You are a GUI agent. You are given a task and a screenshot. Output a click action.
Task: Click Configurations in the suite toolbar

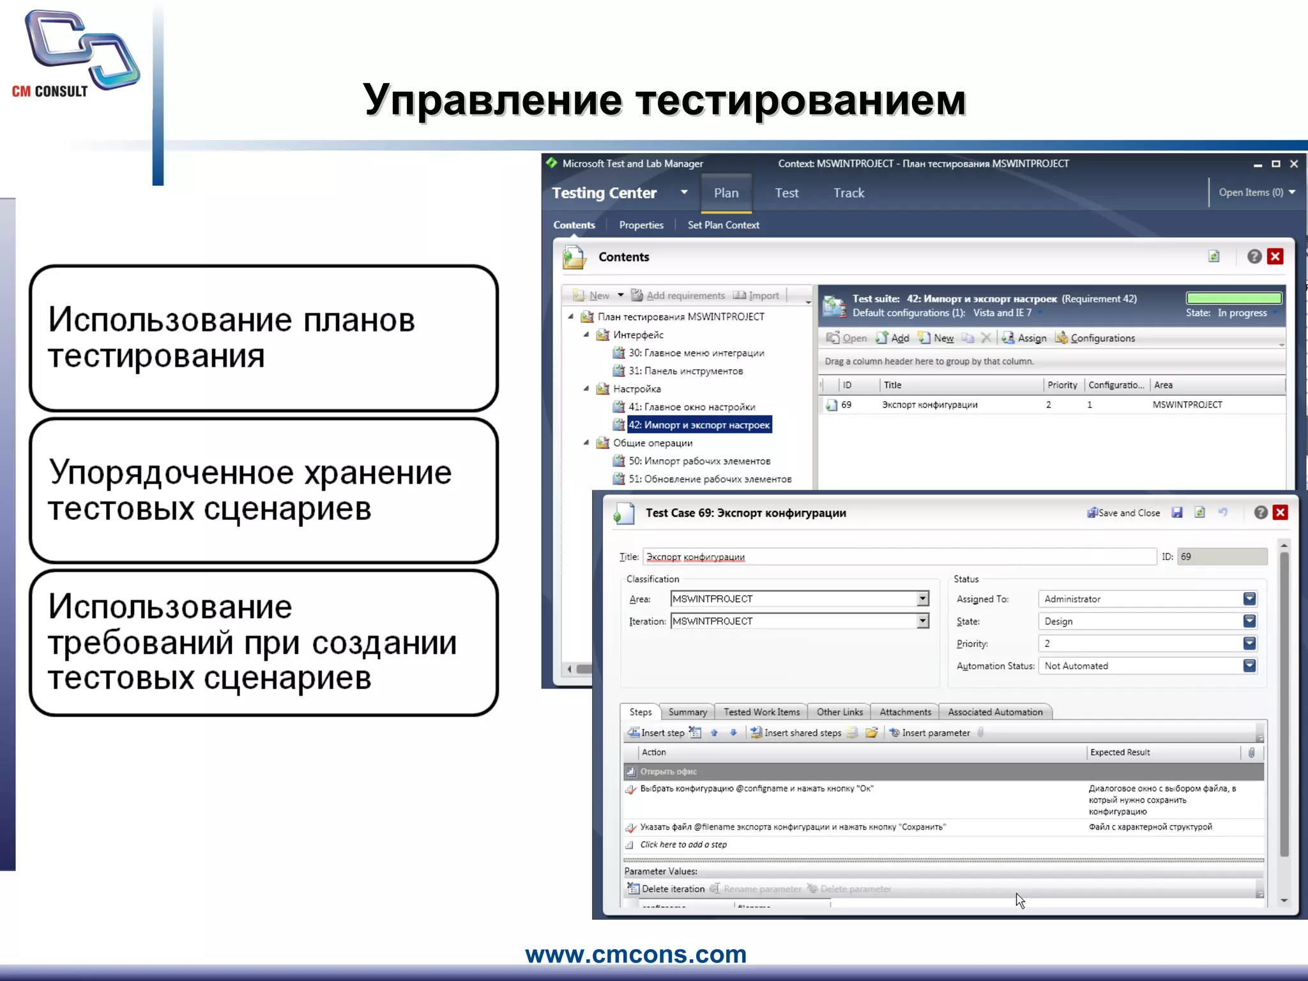pyautogui.click(x=1095, y=338)
